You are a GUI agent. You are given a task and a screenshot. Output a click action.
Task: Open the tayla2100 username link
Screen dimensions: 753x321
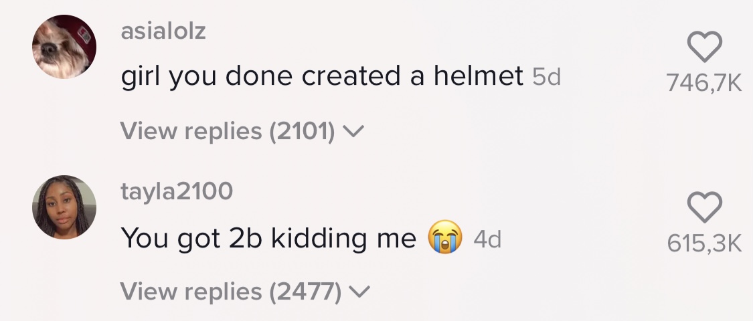pos(177,191)
